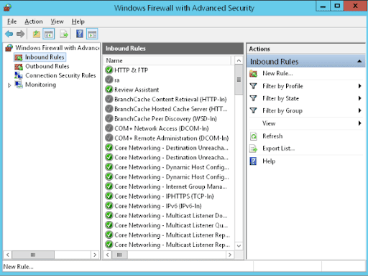368x279 pixels.
Task: Toggle the Show/Hide Action Pane icon
Action: point(92,34)
